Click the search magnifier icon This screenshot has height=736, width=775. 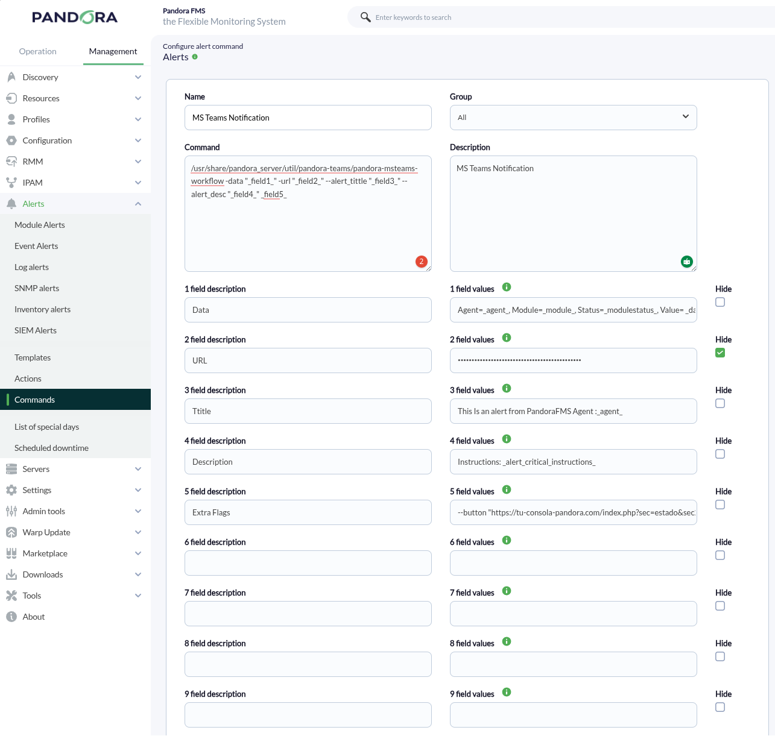coord(365,17)
